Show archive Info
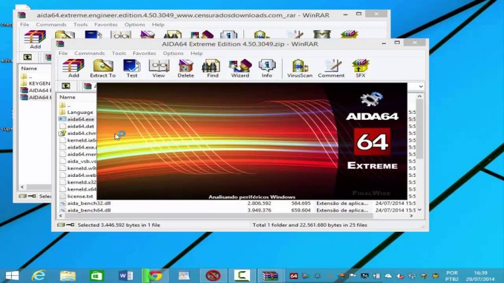Image resolution: width=504 pixels, height=283 pixels. (x=267, y=68)
